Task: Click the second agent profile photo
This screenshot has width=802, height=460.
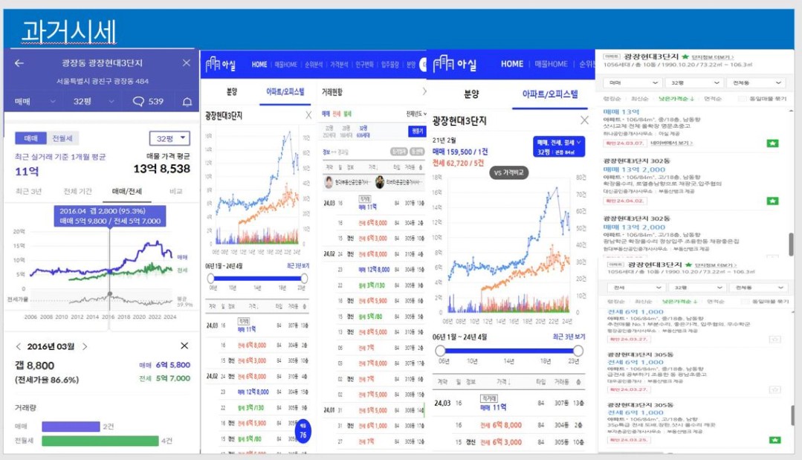Action: (x=380, y=182)
